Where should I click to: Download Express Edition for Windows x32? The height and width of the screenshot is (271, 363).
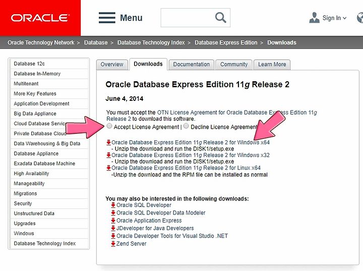191,155
